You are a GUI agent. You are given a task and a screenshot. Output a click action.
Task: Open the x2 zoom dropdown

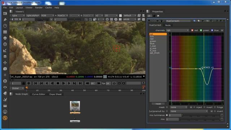[x=99, y=16]
